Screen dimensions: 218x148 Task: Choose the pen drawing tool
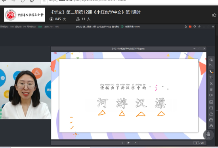coord(211,71)
